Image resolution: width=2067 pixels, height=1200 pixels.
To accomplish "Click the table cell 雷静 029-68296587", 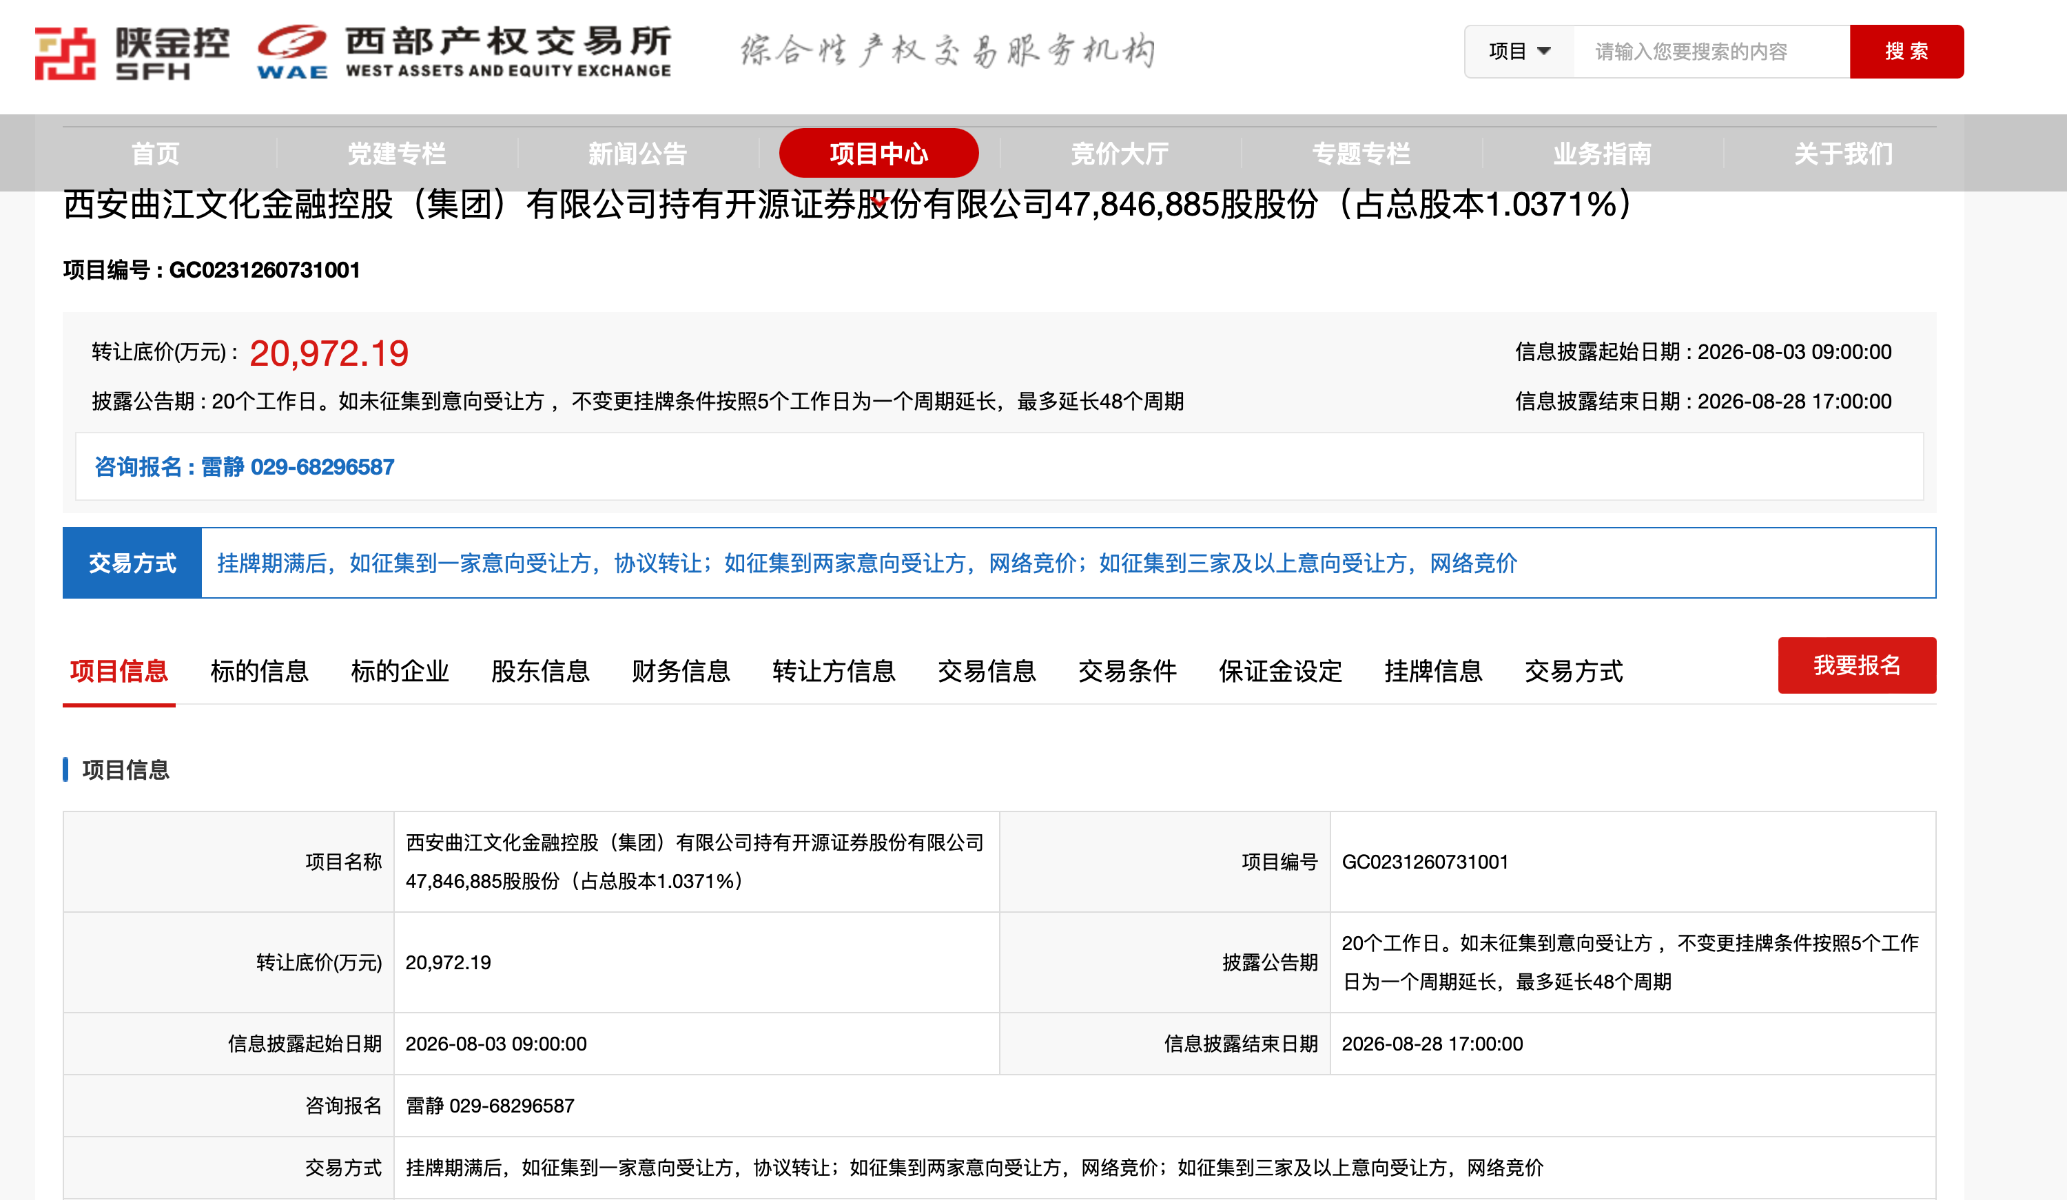I will pos(1164,1106).
